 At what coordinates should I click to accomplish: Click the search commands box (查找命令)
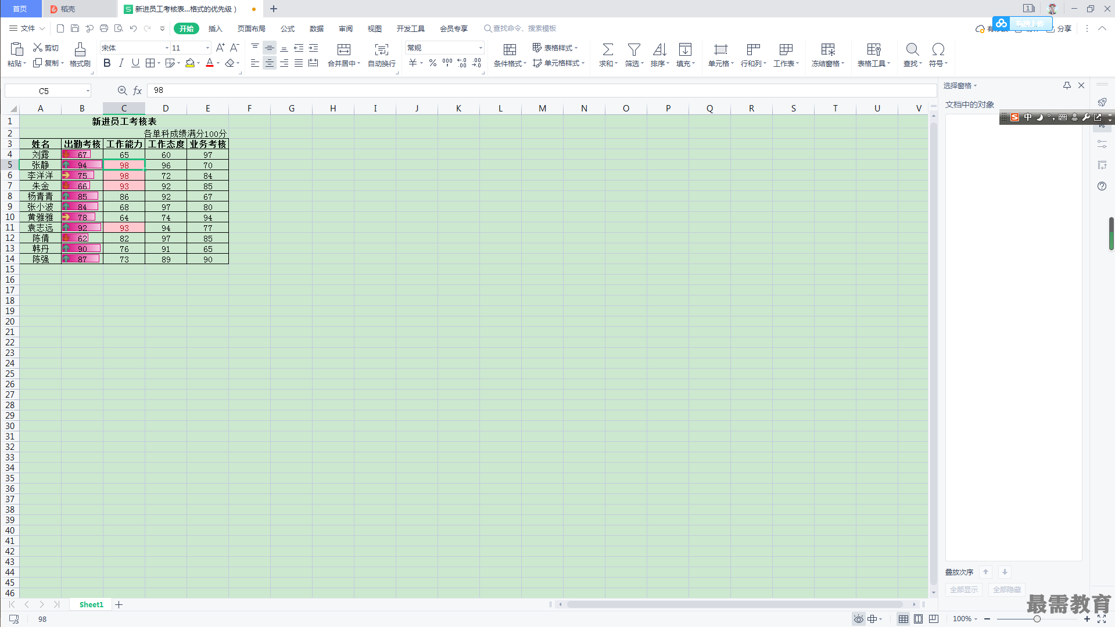(x=520, y=28)
